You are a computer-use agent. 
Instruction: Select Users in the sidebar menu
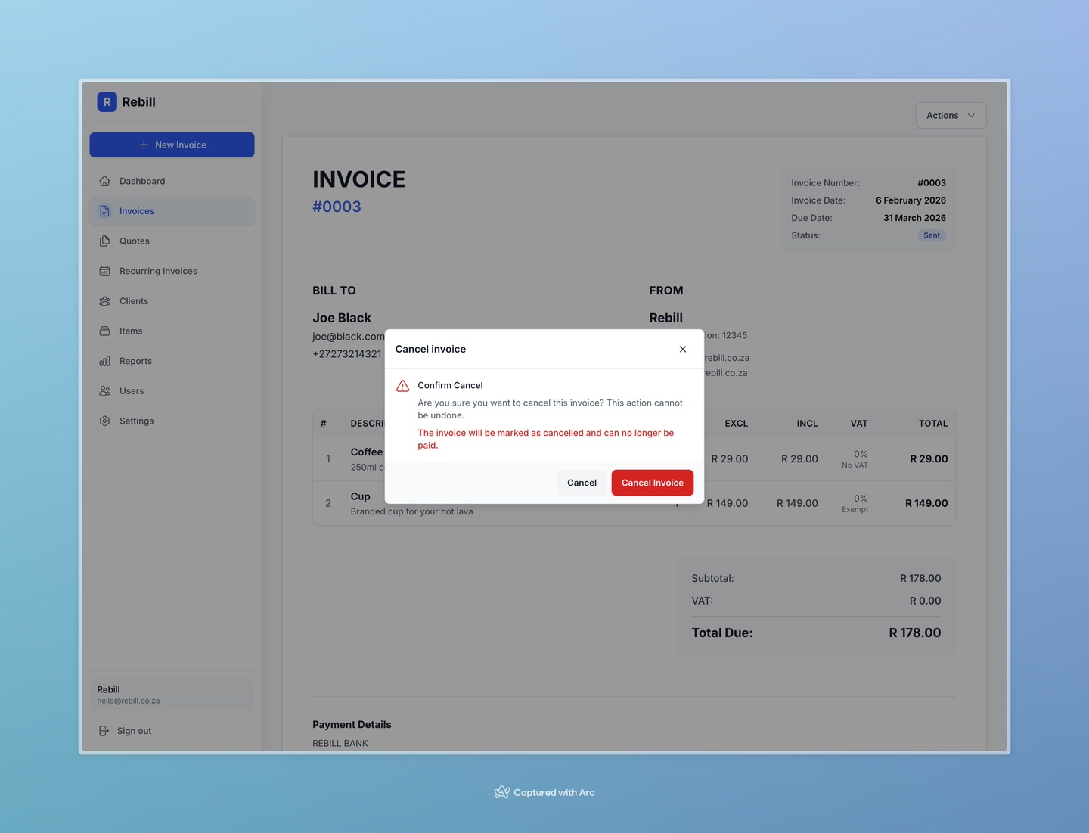(132, 390)
